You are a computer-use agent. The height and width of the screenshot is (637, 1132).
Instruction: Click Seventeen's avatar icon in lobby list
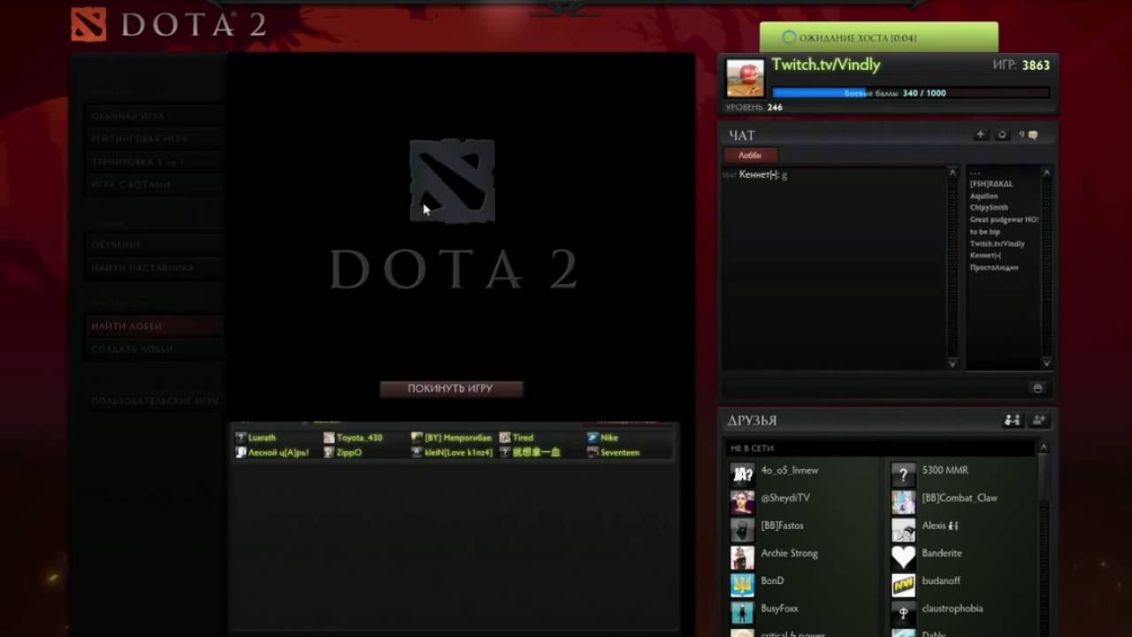coord(593,452)
